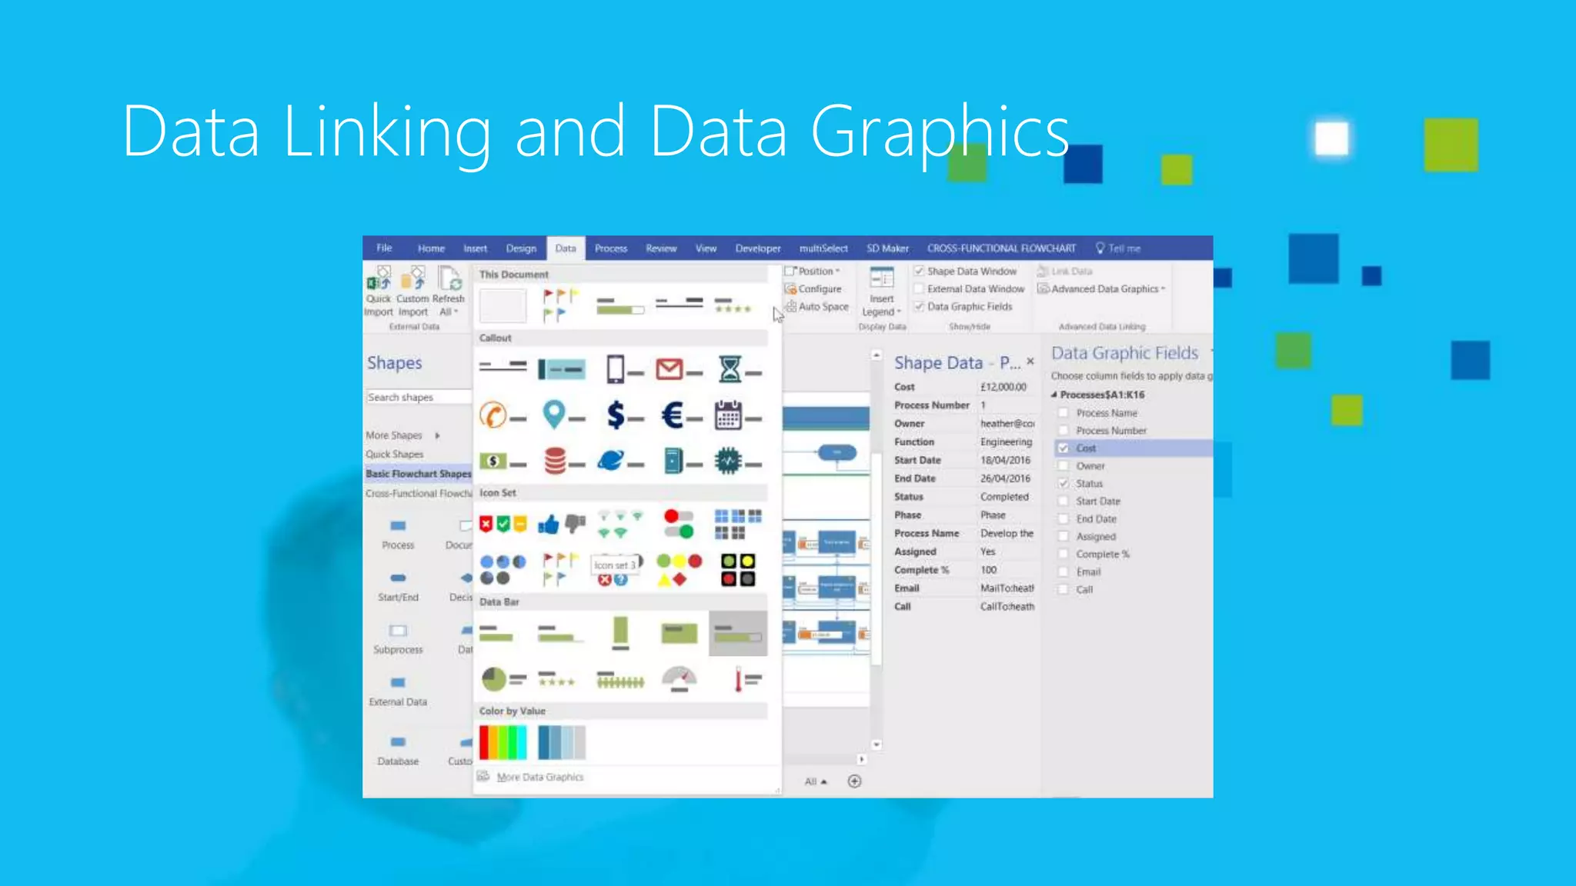Check the Process Name field
The height and width of the screenshot is (886, 1576).
click(1063, 413)
